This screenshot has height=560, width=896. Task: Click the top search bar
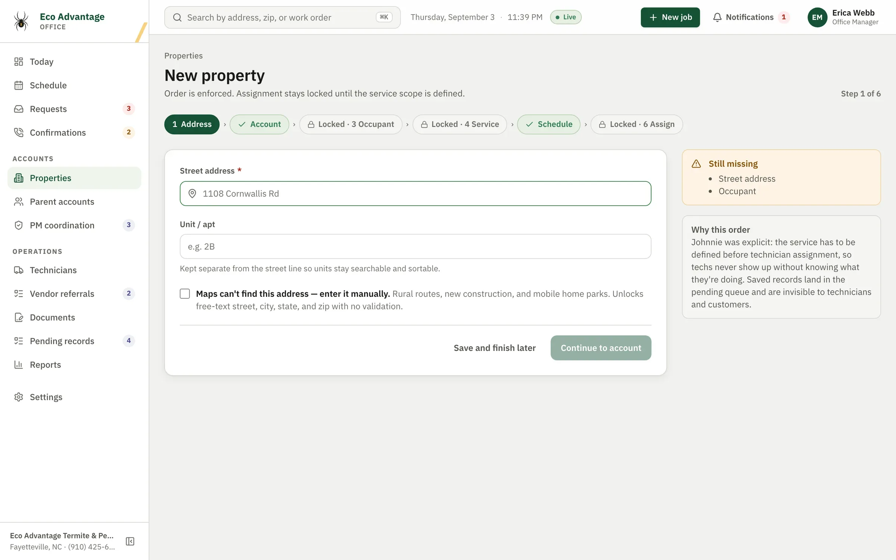click(x=282, y=17)
